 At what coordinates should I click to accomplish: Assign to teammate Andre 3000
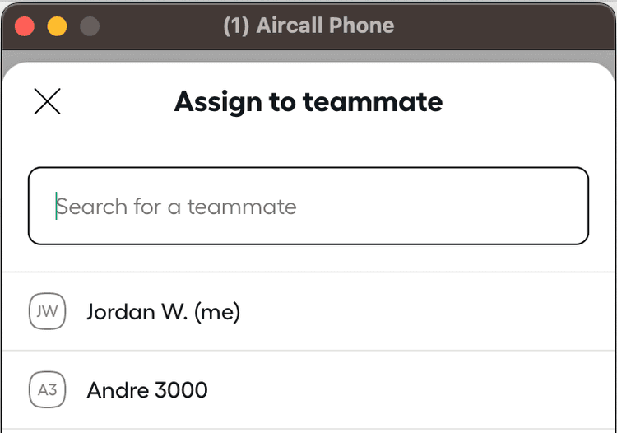click(147, 389)
